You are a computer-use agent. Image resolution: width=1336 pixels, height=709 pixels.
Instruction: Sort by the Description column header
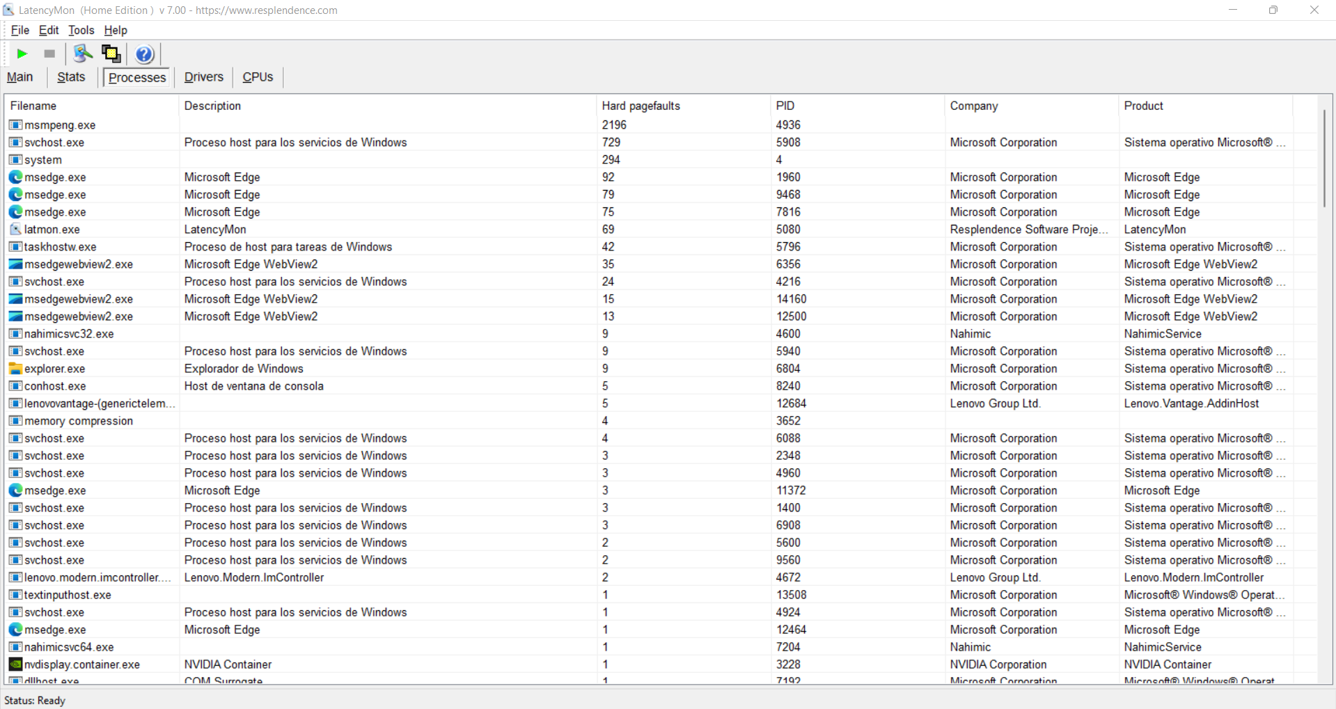point(388,106)
